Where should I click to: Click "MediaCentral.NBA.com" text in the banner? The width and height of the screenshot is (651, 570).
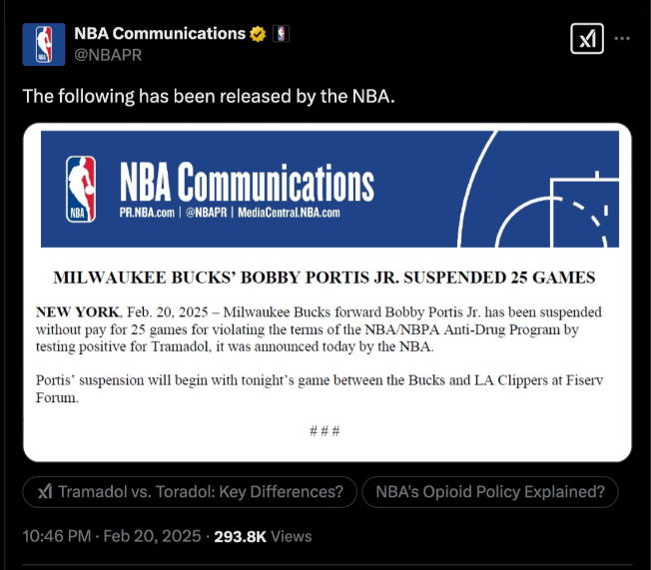[x=290, y=213]
